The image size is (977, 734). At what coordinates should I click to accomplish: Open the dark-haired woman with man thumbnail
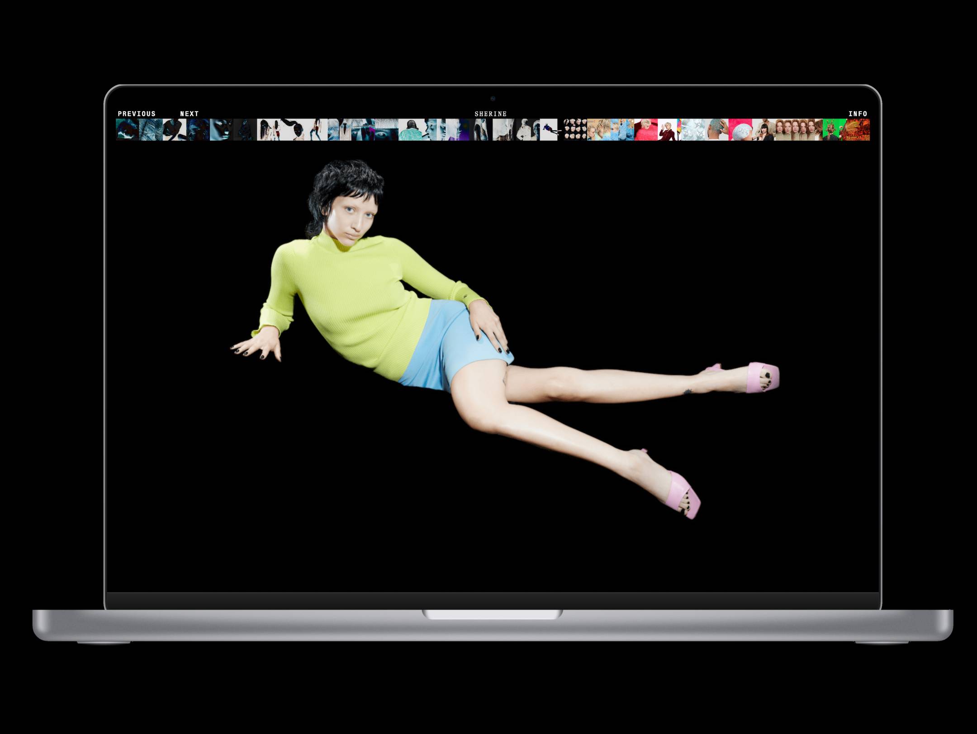pos(764,130)
